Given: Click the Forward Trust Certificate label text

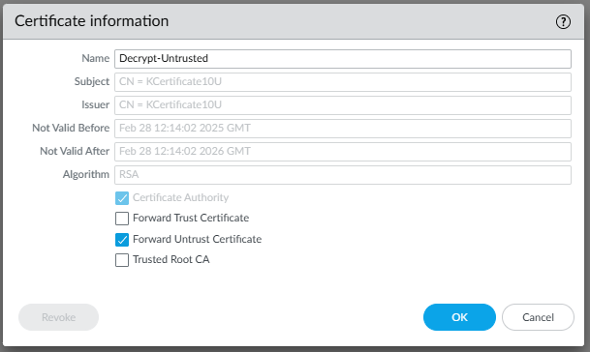Looking at the screenshot, I should coord(191,218).
